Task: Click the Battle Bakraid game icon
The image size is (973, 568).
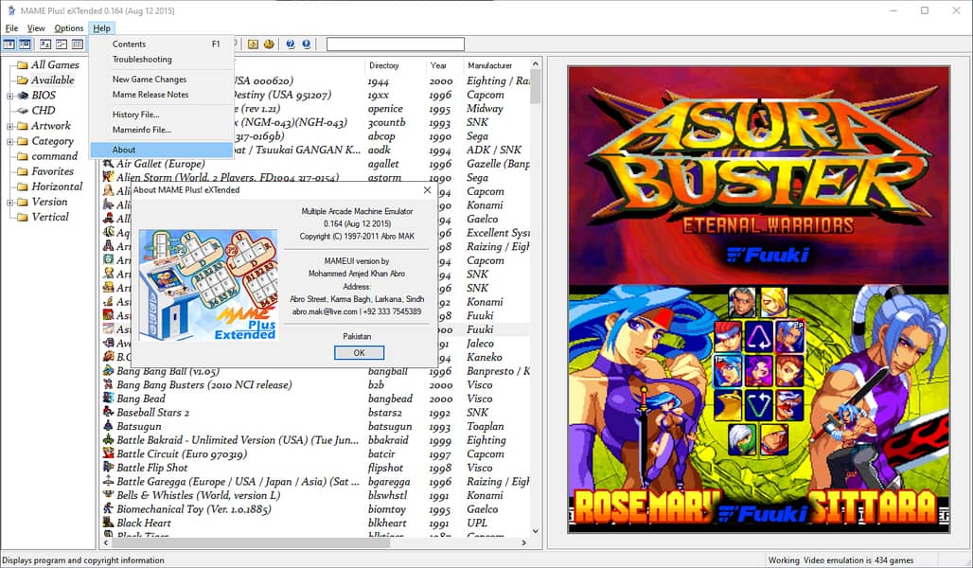Action: click(109, 439)
